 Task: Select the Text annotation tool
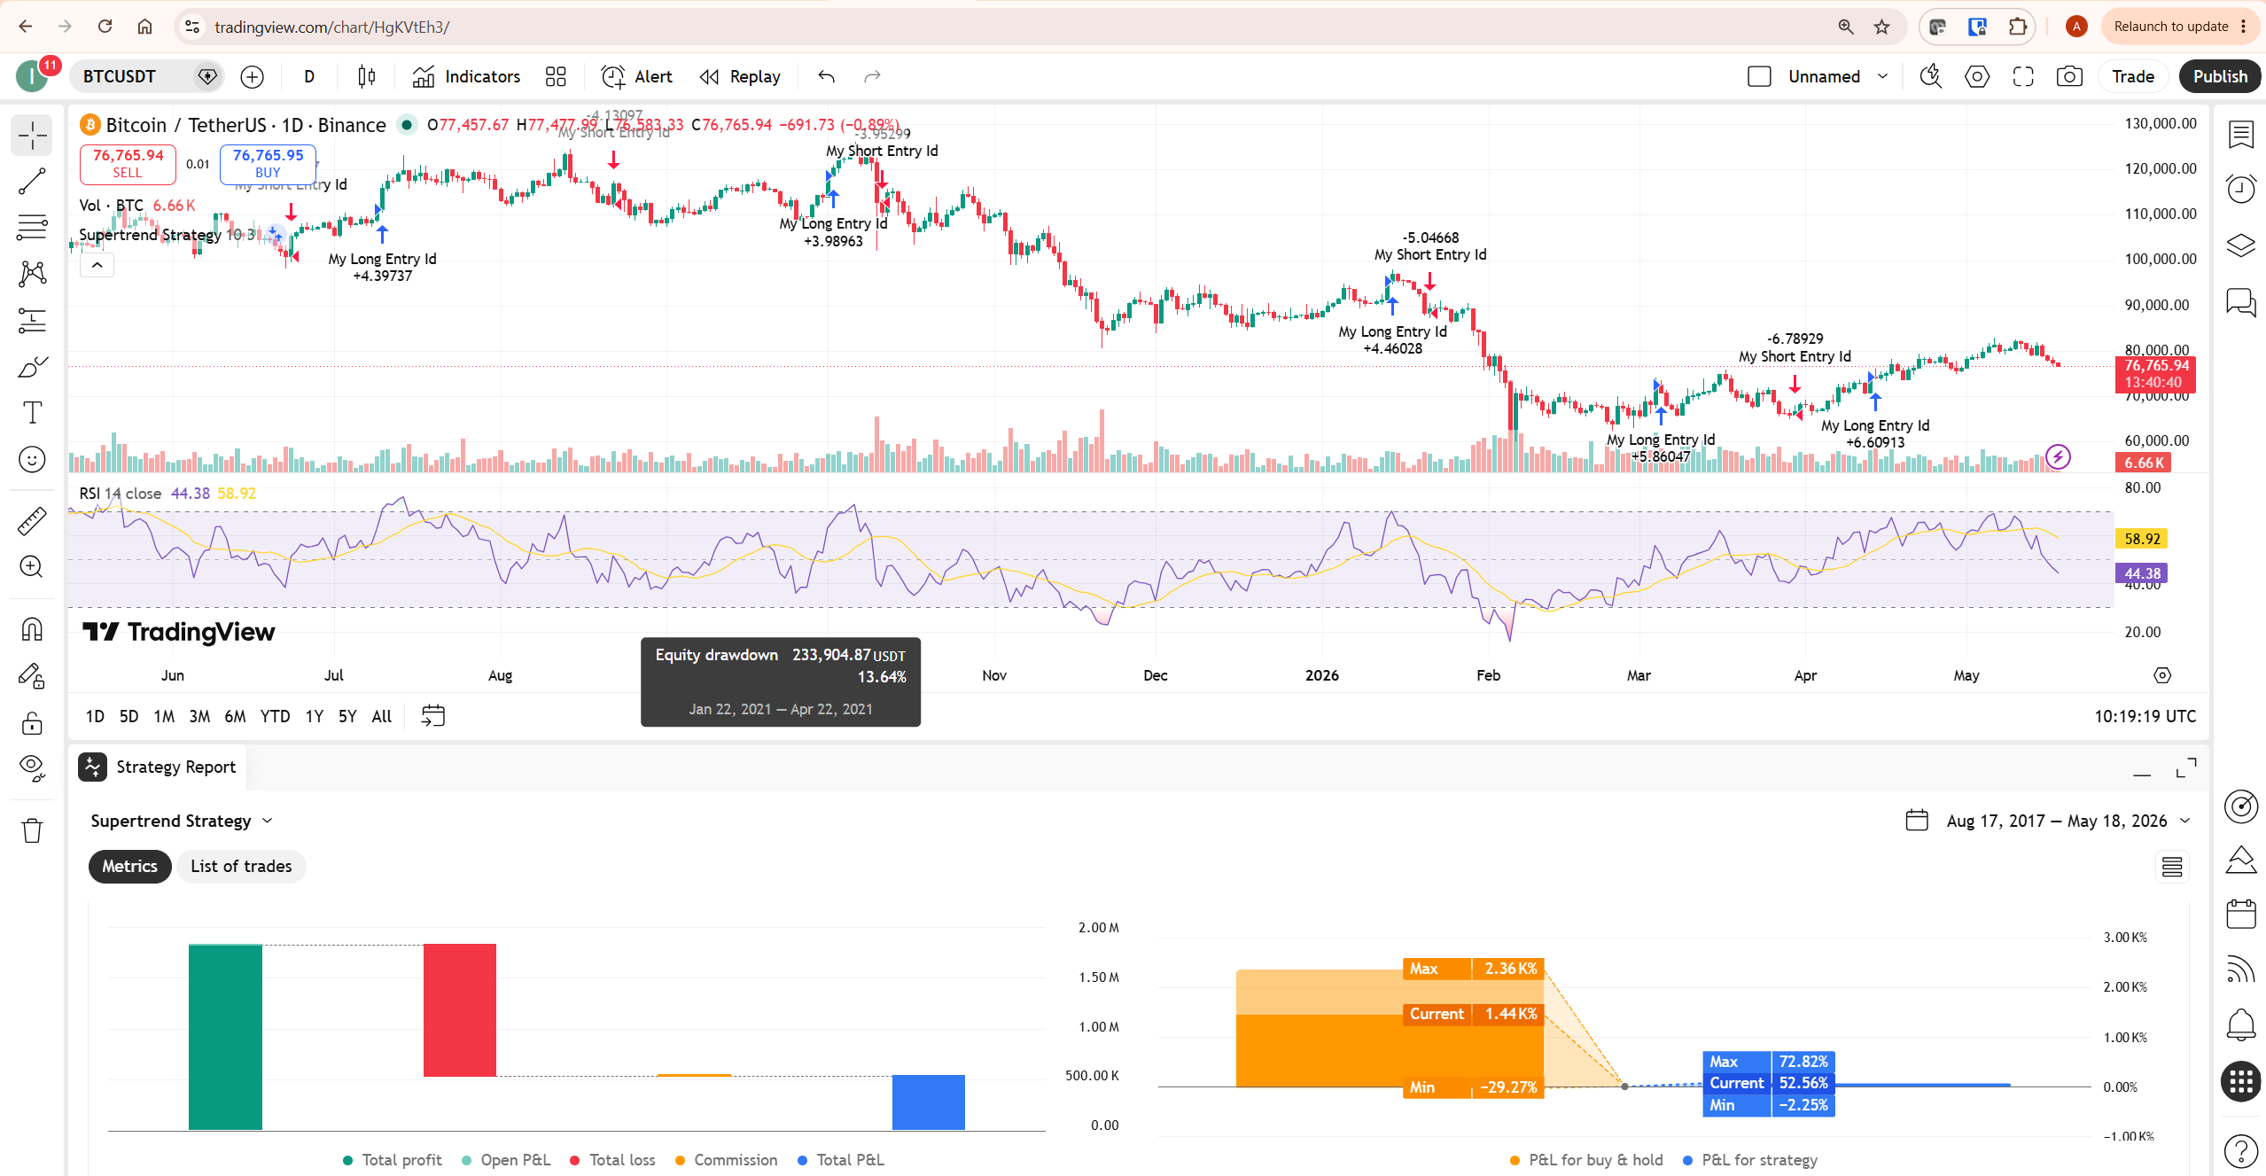coord(32,412)
